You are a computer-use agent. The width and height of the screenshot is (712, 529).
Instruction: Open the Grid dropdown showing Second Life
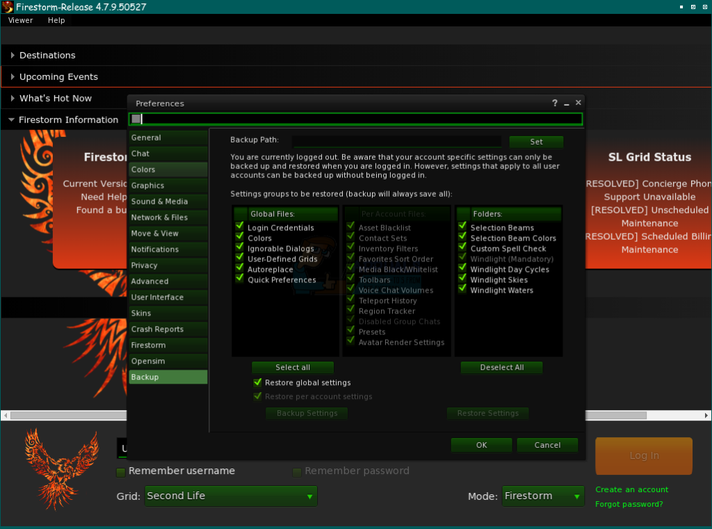coord(231,496)
